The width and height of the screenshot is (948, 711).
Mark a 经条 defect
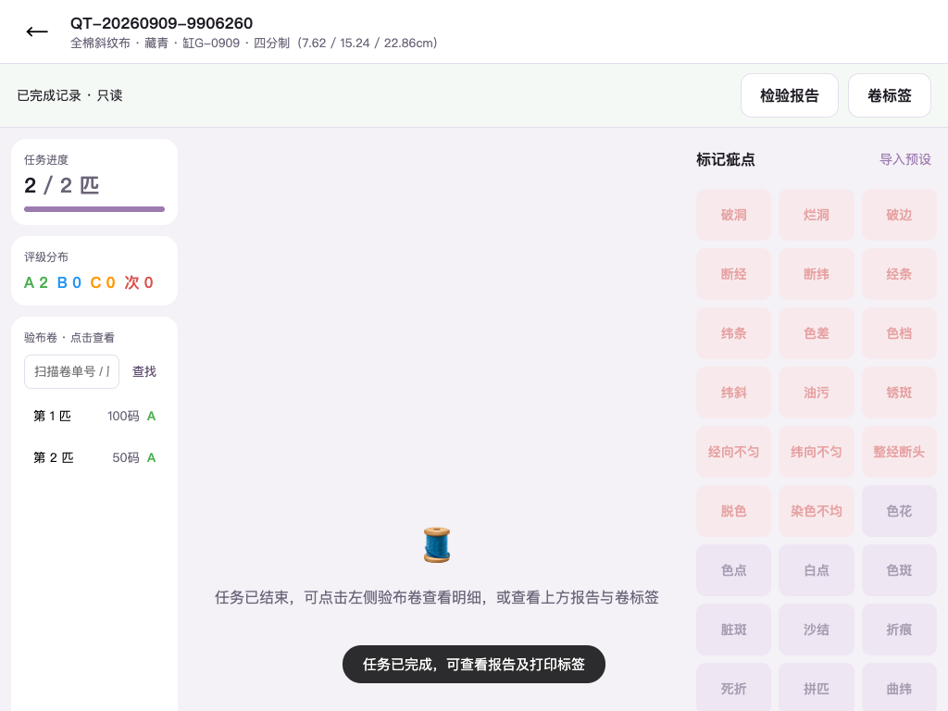click(899, 274)
